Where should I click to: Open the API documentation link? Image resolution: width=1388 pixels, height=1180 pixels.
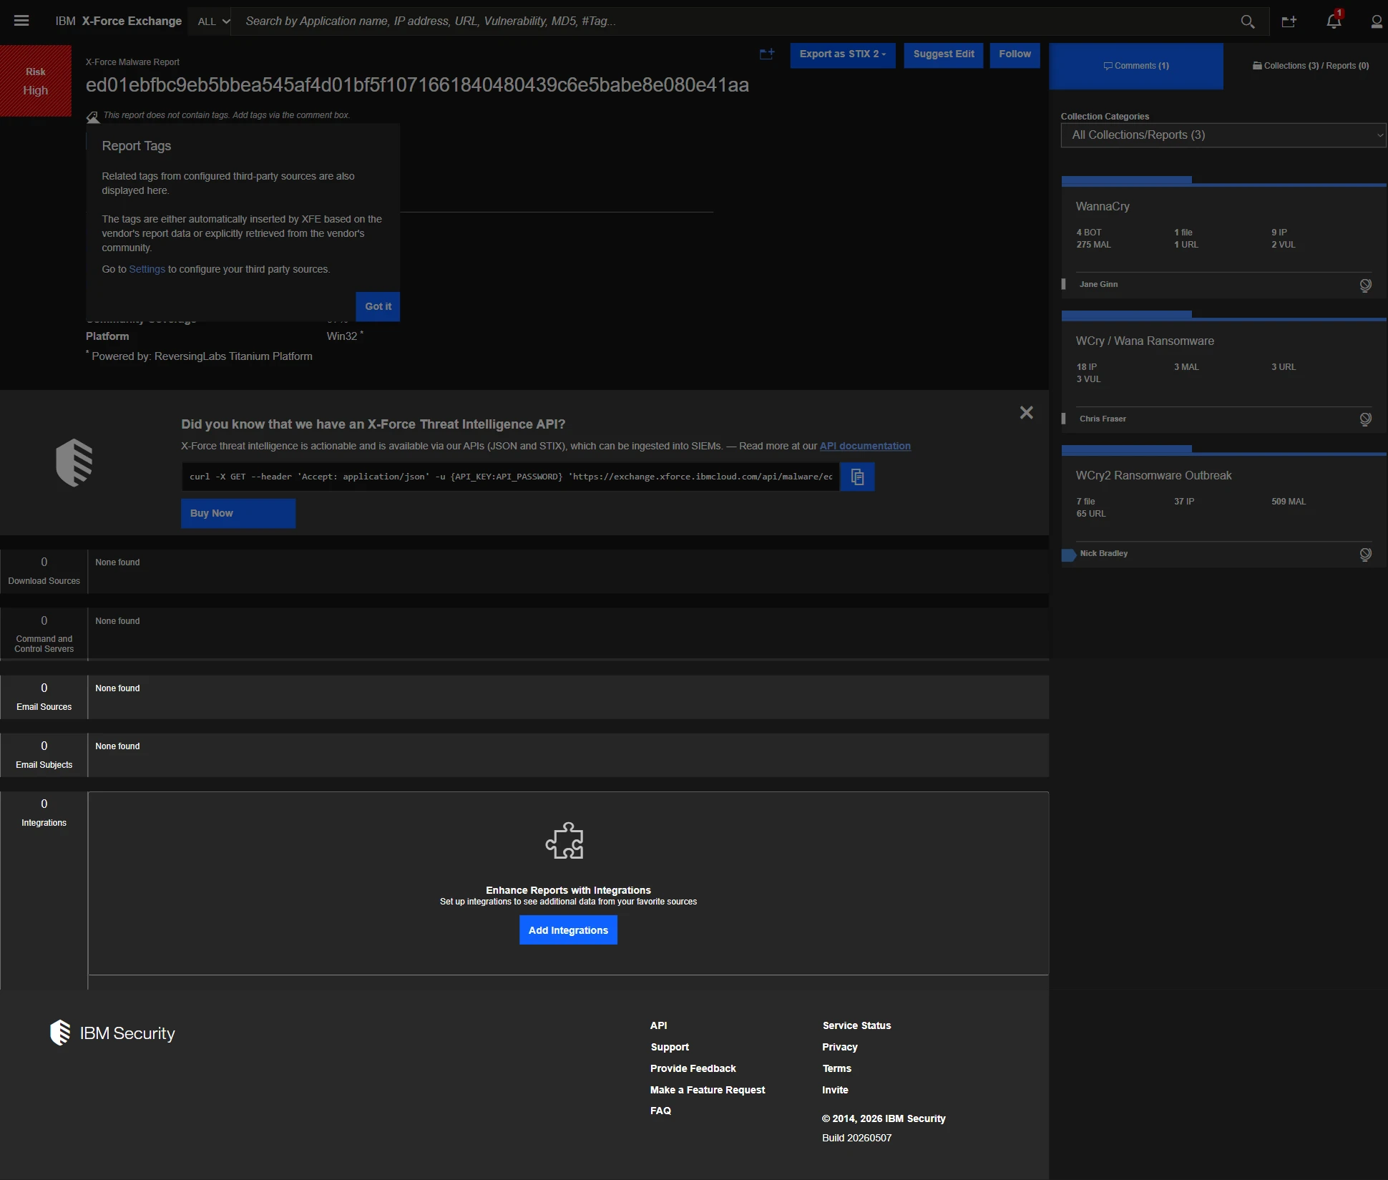coord(865,446)
